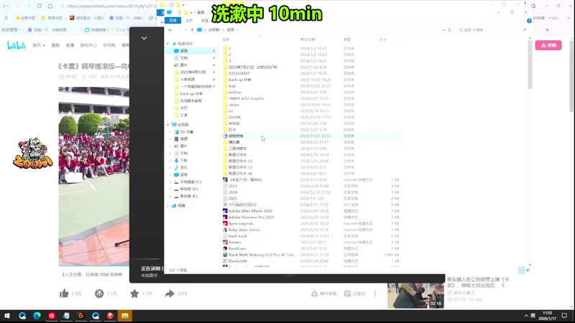
Task: Click the Windows Start button
Action: (x=7, y=316)
